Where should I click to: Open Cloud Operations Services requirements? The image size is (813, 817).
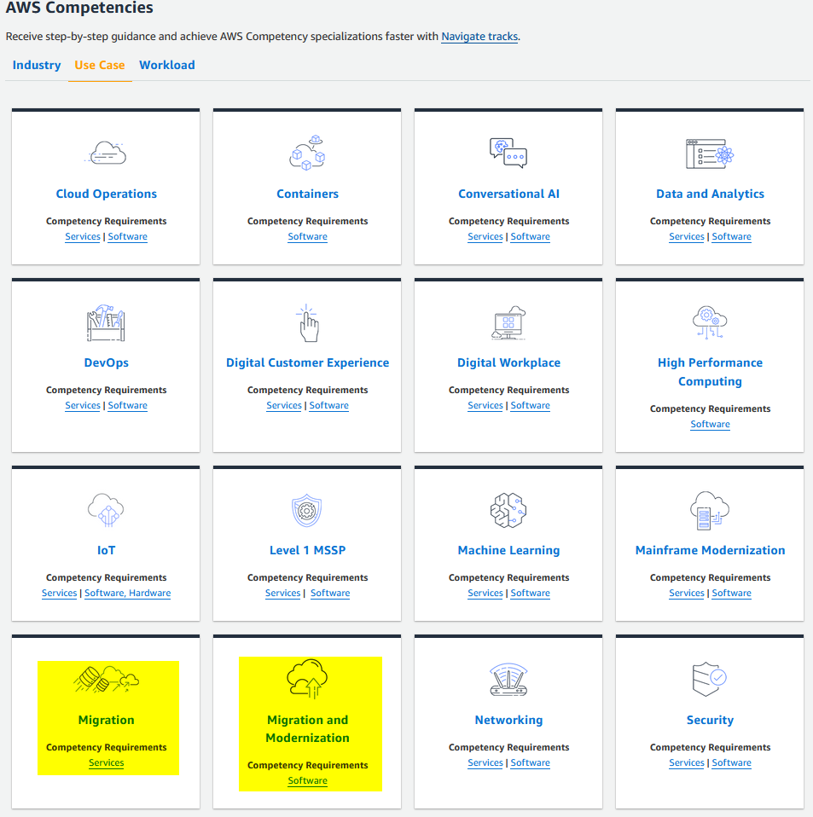(83, 236)
